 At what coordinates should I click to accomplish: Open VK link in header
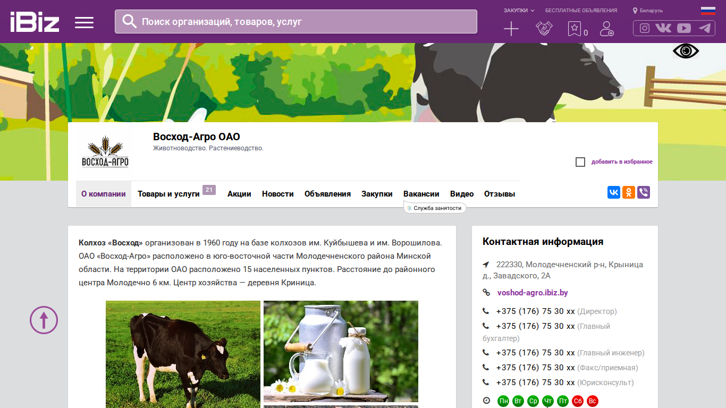pyautogui.click(x=663, y=29)
